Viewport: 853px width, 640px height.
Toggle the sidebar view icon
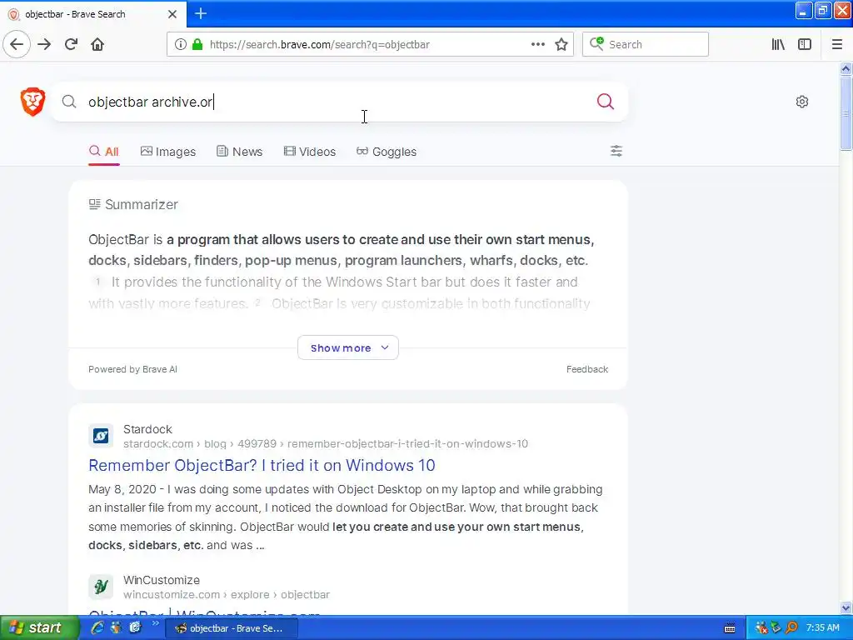click(805, 44)
